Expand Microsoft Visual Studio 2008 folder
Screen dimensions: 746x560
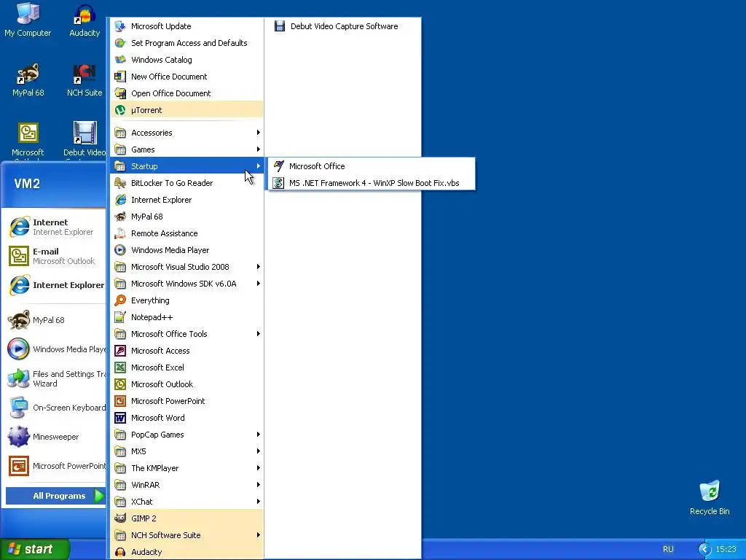pyautogui.click(x=186, y=267)
